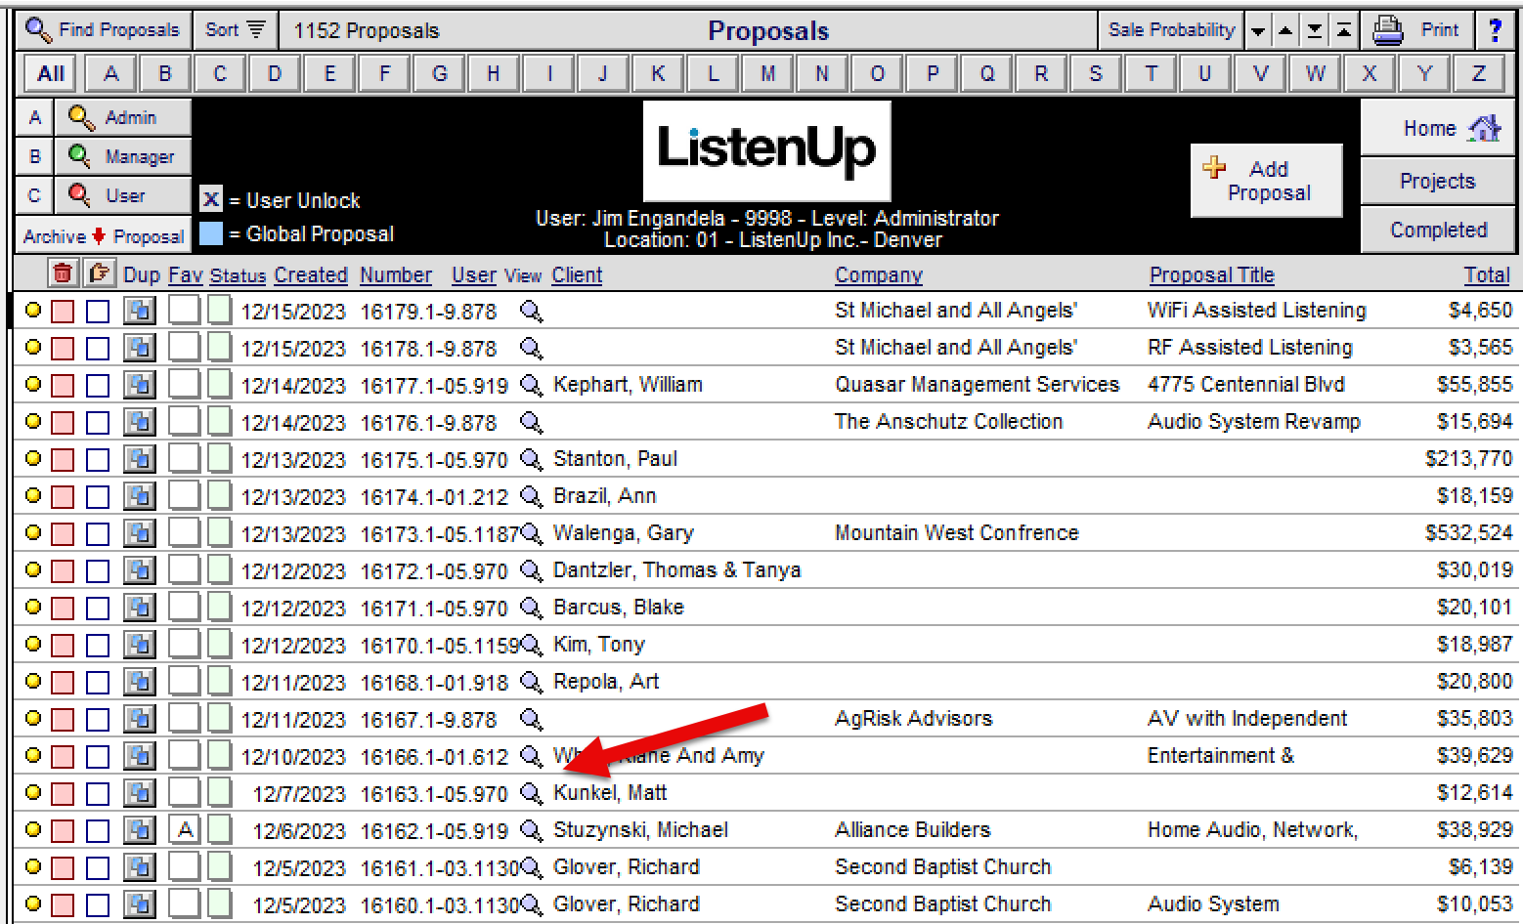The width and height of the screenshot is (1523, 924).
Task: Duplicate proposal 16172.1-05.970 icon
Action: [x=140, y=571]
